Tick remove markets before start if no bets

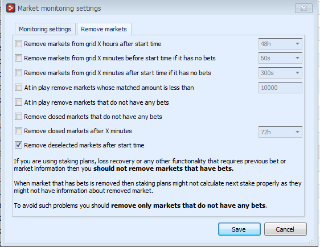click(x=18, y=58)
